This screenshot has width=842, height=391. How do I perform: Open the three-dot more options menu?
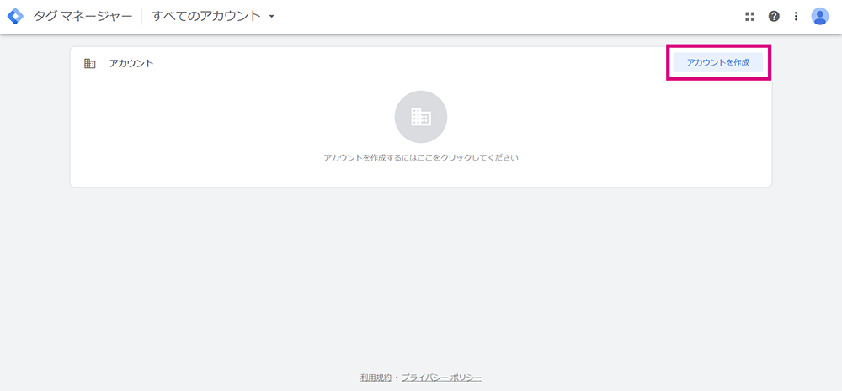point(796,17)
